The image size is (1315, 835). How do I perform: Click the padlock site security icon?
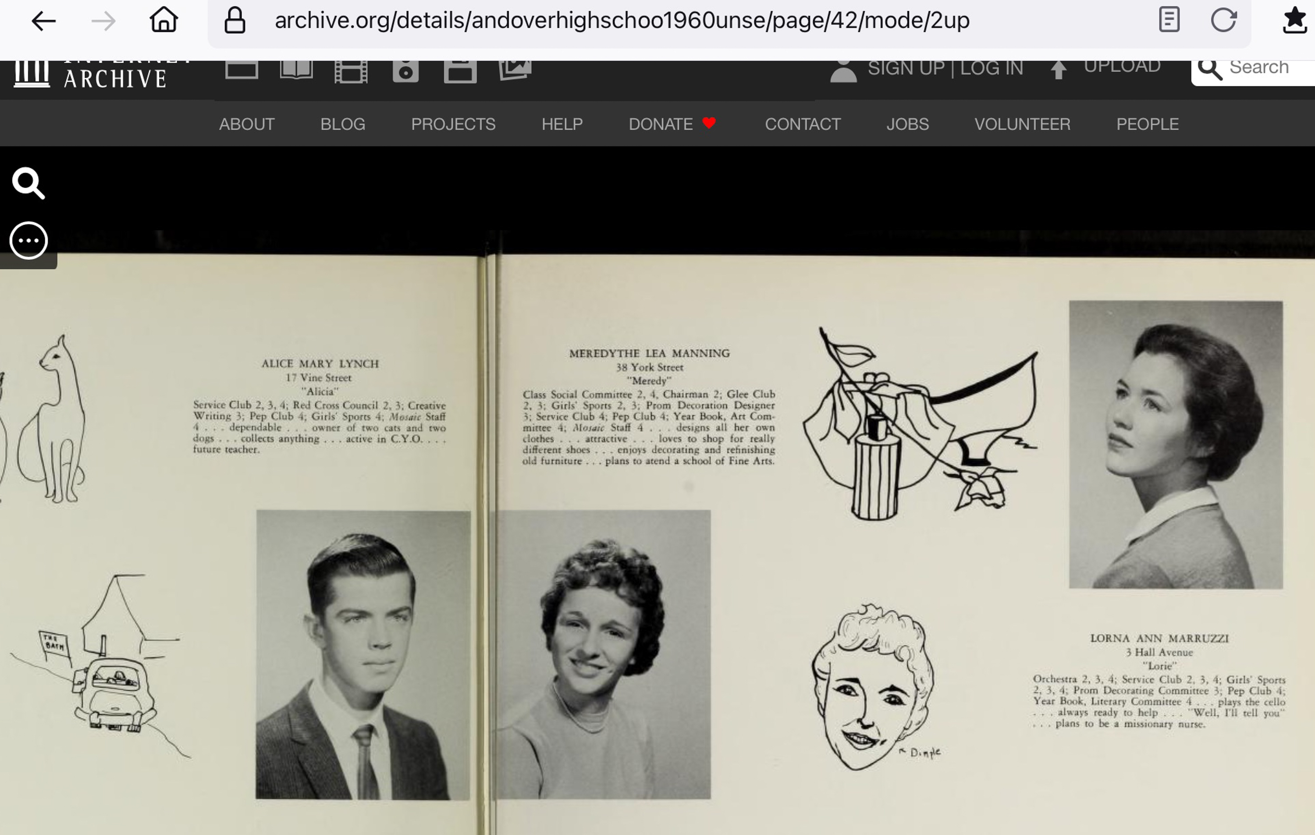(x=235, y=20)
